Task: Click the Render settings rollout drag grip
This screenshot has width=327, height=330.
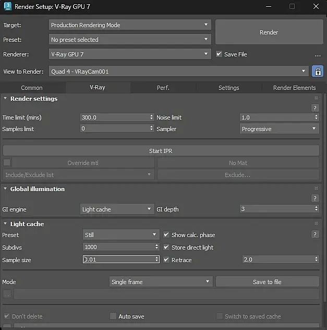Action: [316, 98]
